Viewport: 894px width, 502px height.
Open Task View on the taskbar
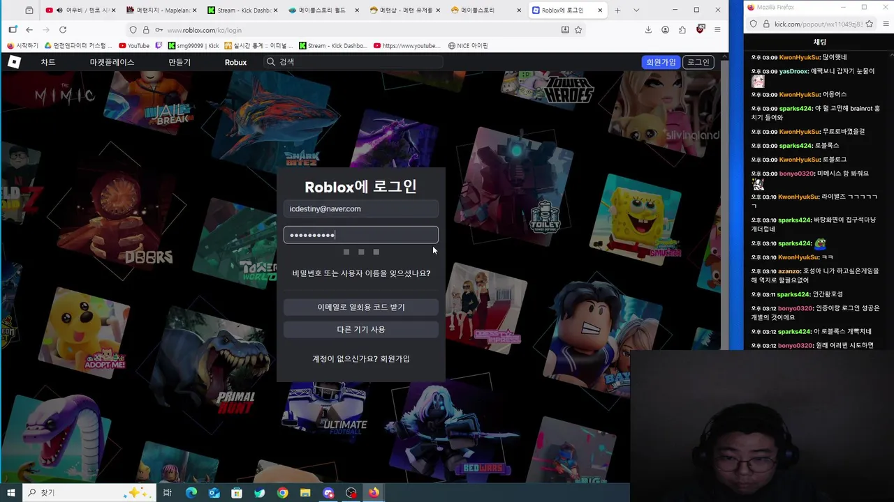[168, 492]
